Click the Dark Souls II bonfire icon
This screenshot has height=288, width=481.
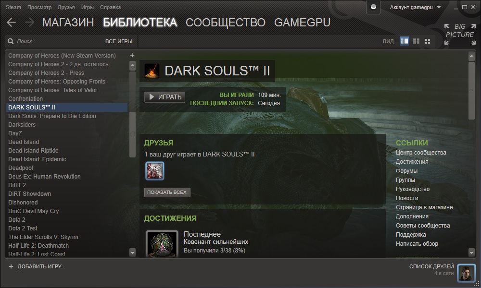pyautogui.click(x=152, y=71)
